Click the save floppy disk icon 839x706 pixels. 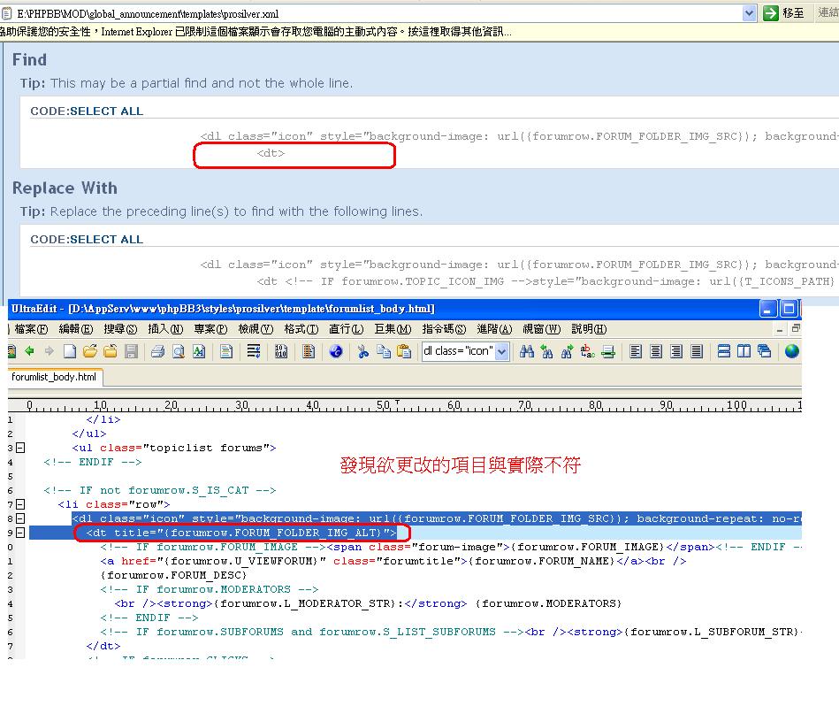(131, 351)
